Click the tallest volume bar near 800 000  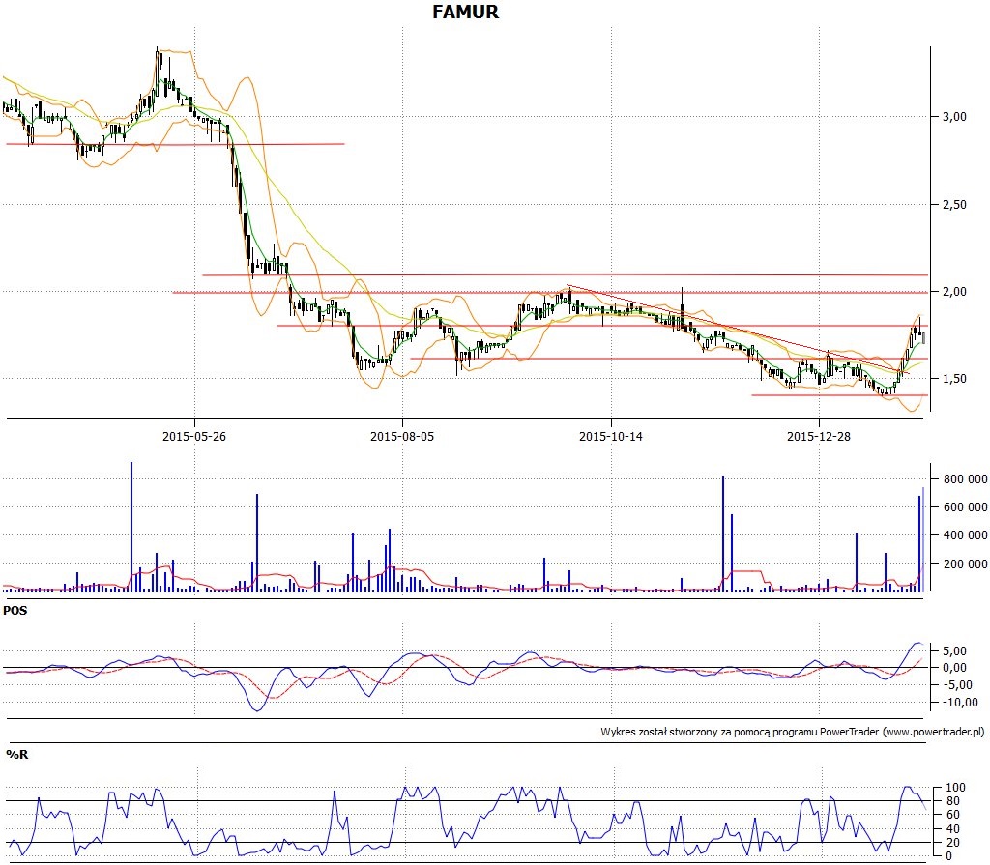point(131,527)
